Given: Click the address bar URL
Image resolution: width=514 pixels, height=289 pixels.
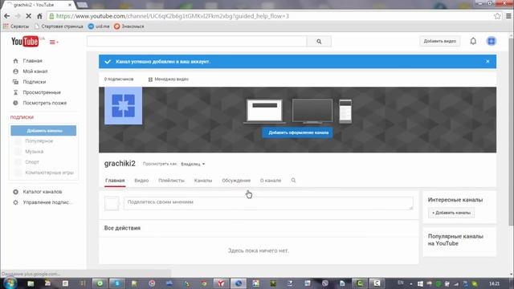Looking at the screenshot, I should [x=173, y=16].
